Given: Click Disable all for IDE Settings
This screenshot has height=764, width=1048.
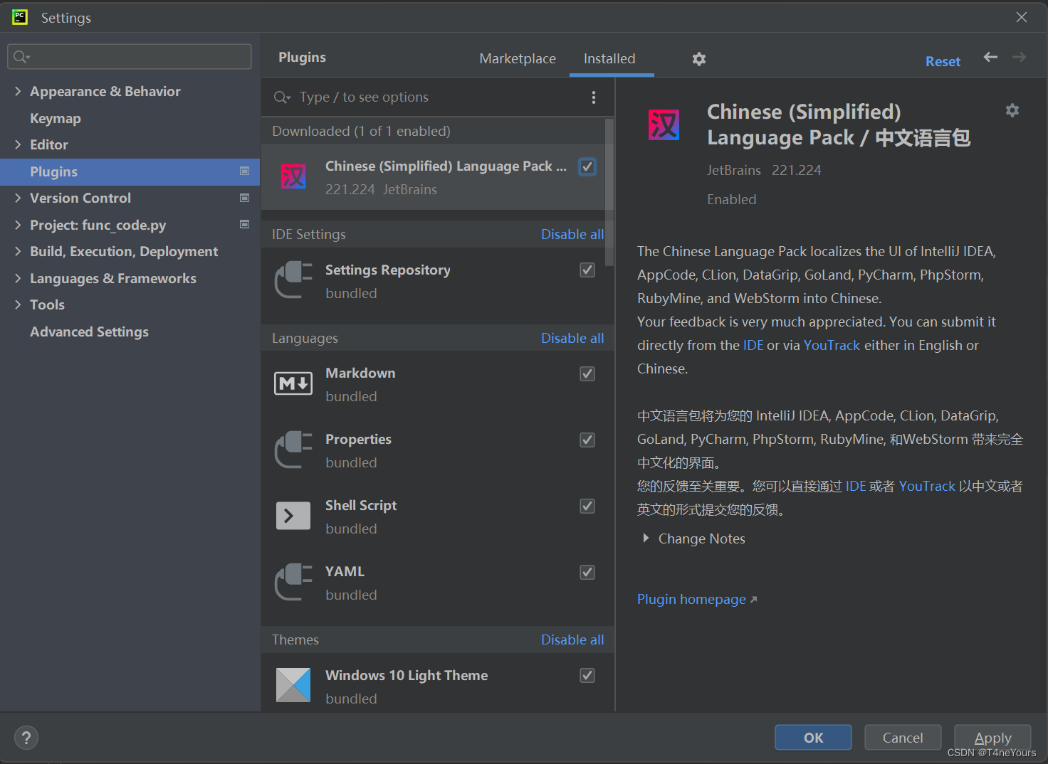Looking at the screenshot, I should coord(572,234).
